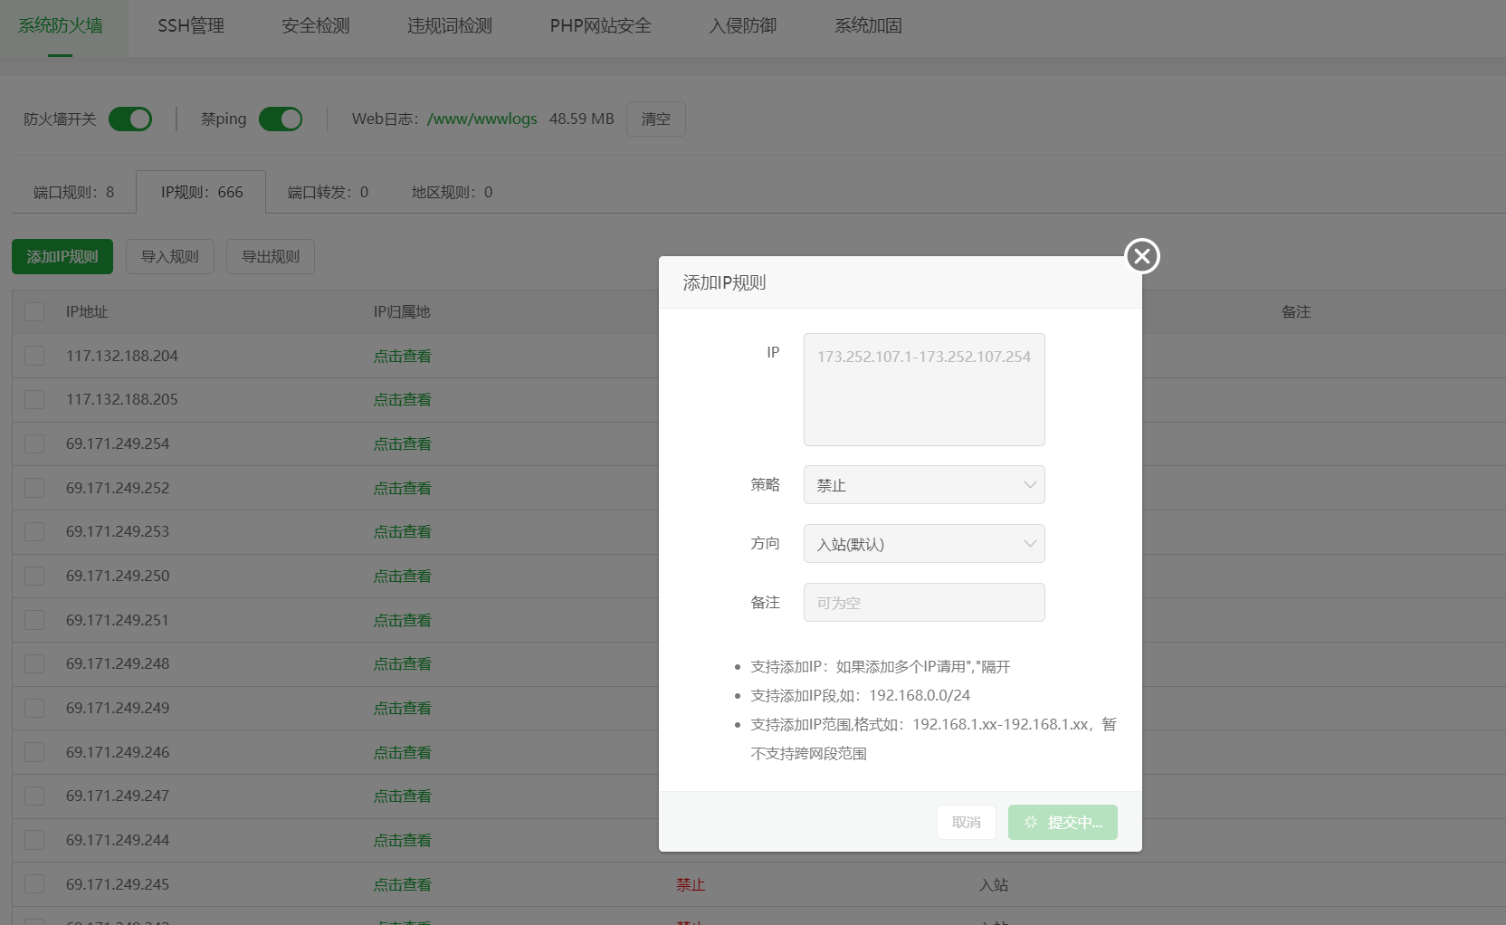Check the box for 117.132.188.205

click(34, 399)
